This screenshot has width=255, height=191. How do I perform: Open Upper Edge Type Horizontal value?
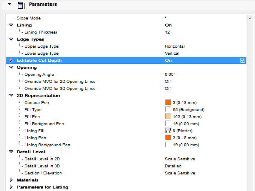tap(174, 46)
